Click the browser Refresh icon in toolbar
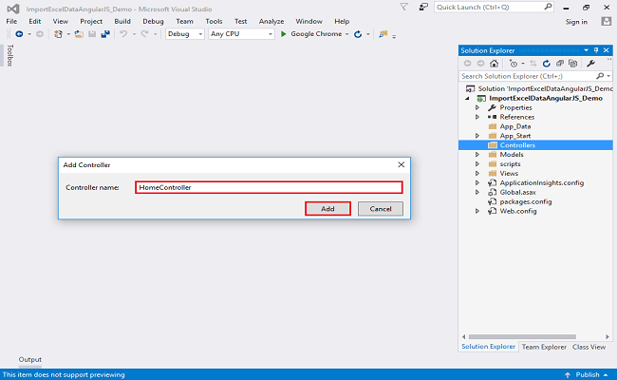Viewport: 617px width, 380px height. 358,34
